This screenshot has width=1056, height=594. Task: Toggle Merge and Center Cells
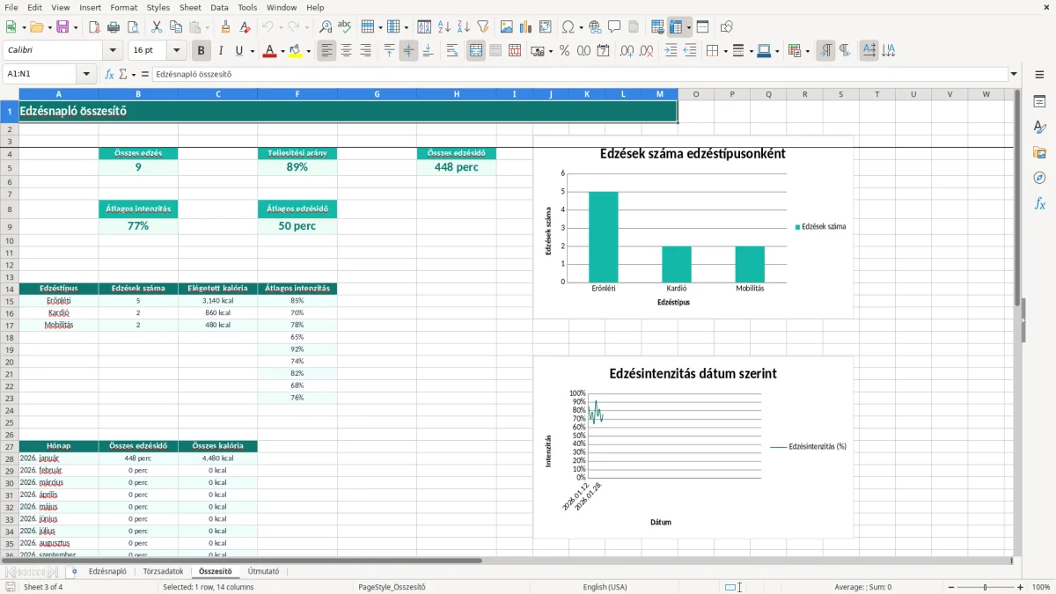coord(476,51)
